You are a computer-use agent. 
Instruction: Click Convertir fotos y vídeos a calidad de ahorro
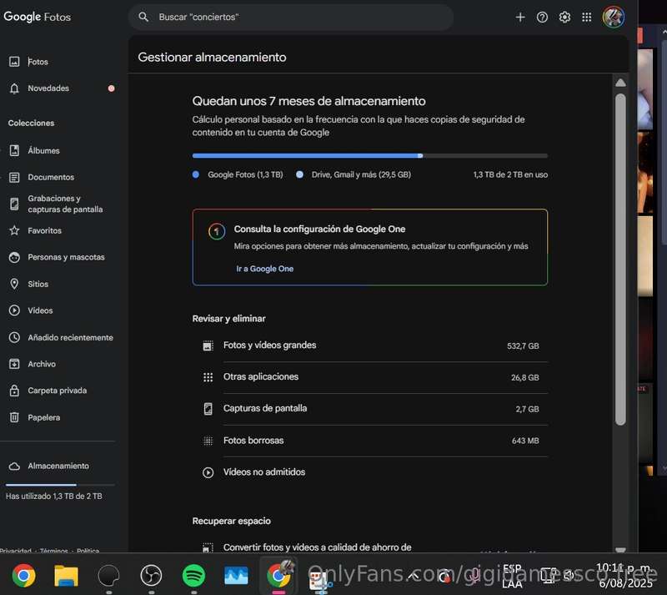click(x=317, y=547)
